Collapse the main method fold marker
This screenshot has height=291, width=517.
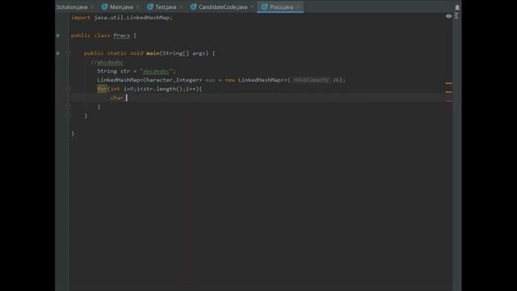[68, 53]
